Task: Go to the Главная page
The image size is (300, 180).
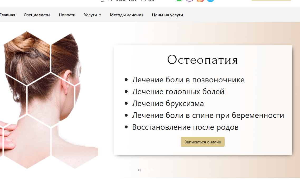Action: point(7,15)
